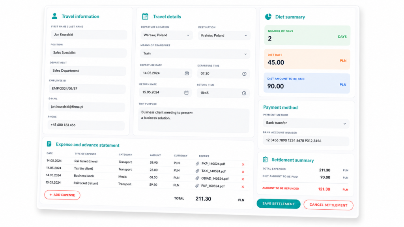
Task: Remove the Rail ticket (return) expense
Action: (x=243, y=186)
